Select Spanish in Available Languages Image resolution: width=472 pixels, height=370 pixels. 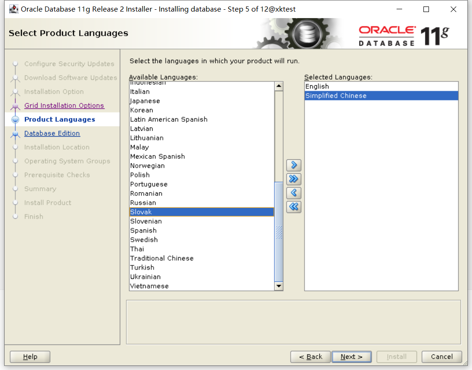(x=202, y=231)
